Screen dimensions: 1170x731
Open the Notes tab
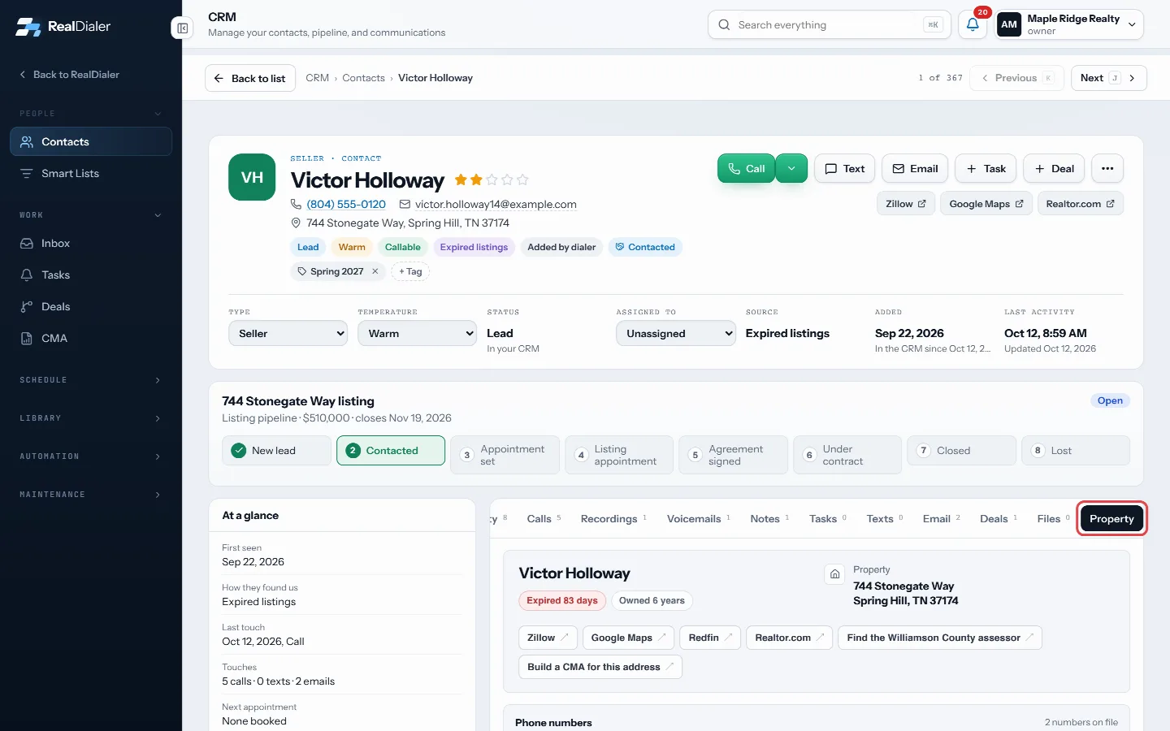tap(771, 518)
